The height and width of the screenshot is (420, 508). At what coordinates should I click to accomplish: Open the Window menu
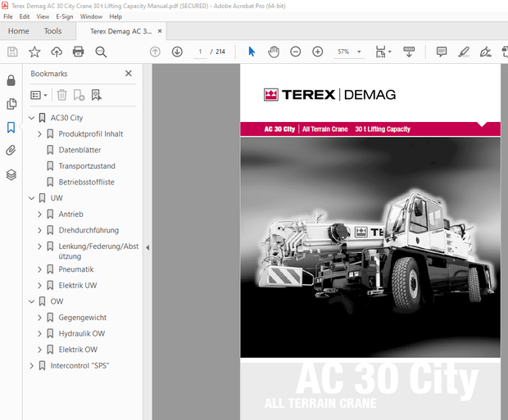[x=92, y=16]
